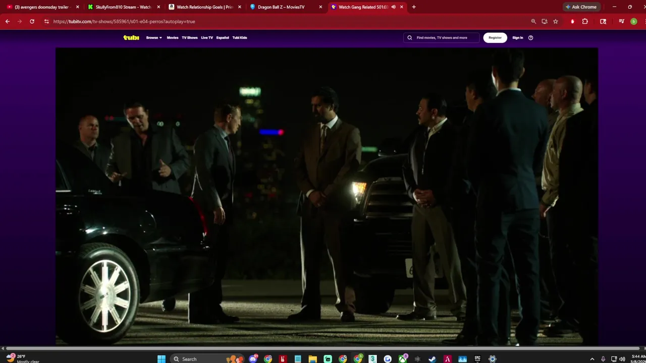Open the Tubi help question-mark icon
646x363 pixels.
[530, 38]
